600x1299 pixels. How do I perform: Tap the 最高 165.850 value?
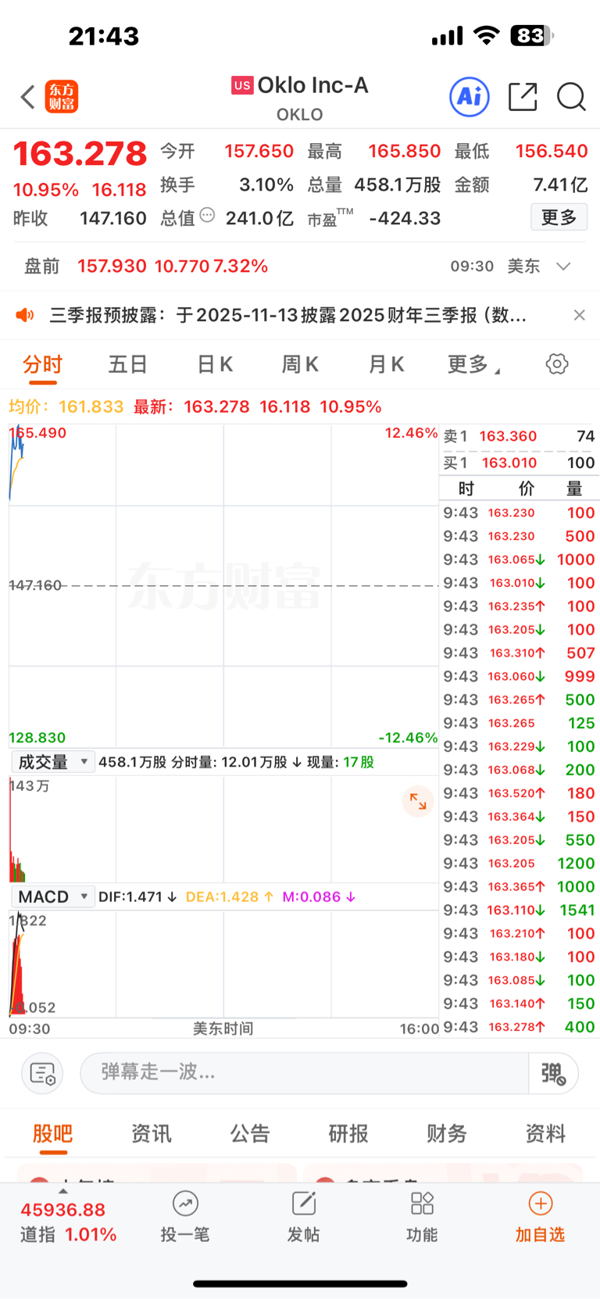tap(405, 151)
